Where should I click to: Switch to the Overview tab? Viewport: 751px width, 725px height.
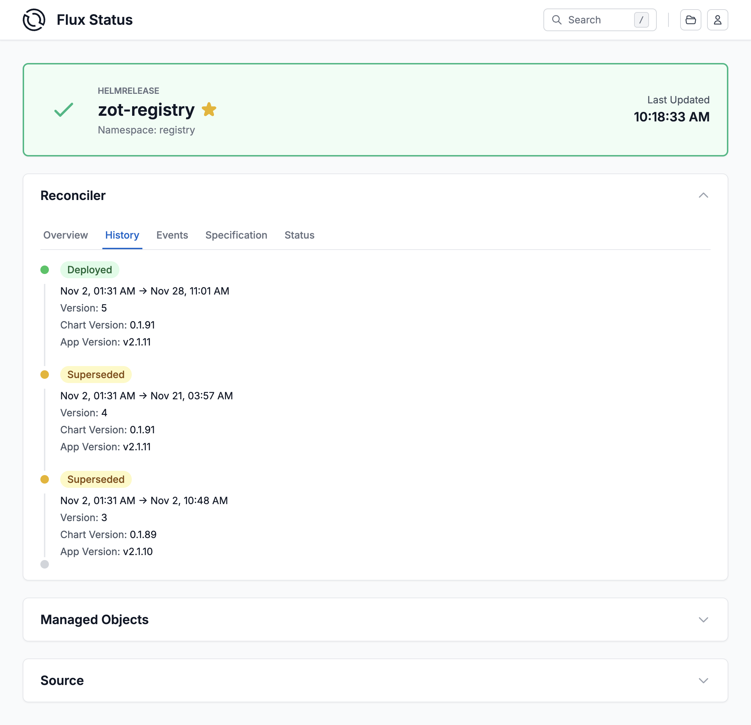pyautogui.click(x=66, y=235)
